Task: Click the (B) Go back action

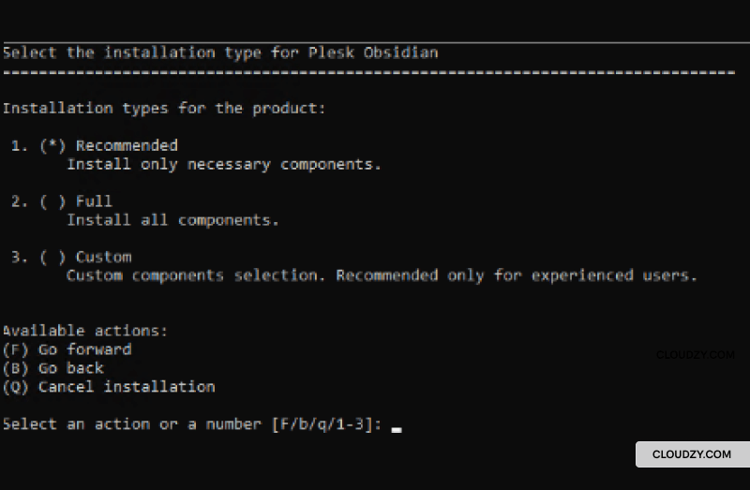Action: (53, 368)
